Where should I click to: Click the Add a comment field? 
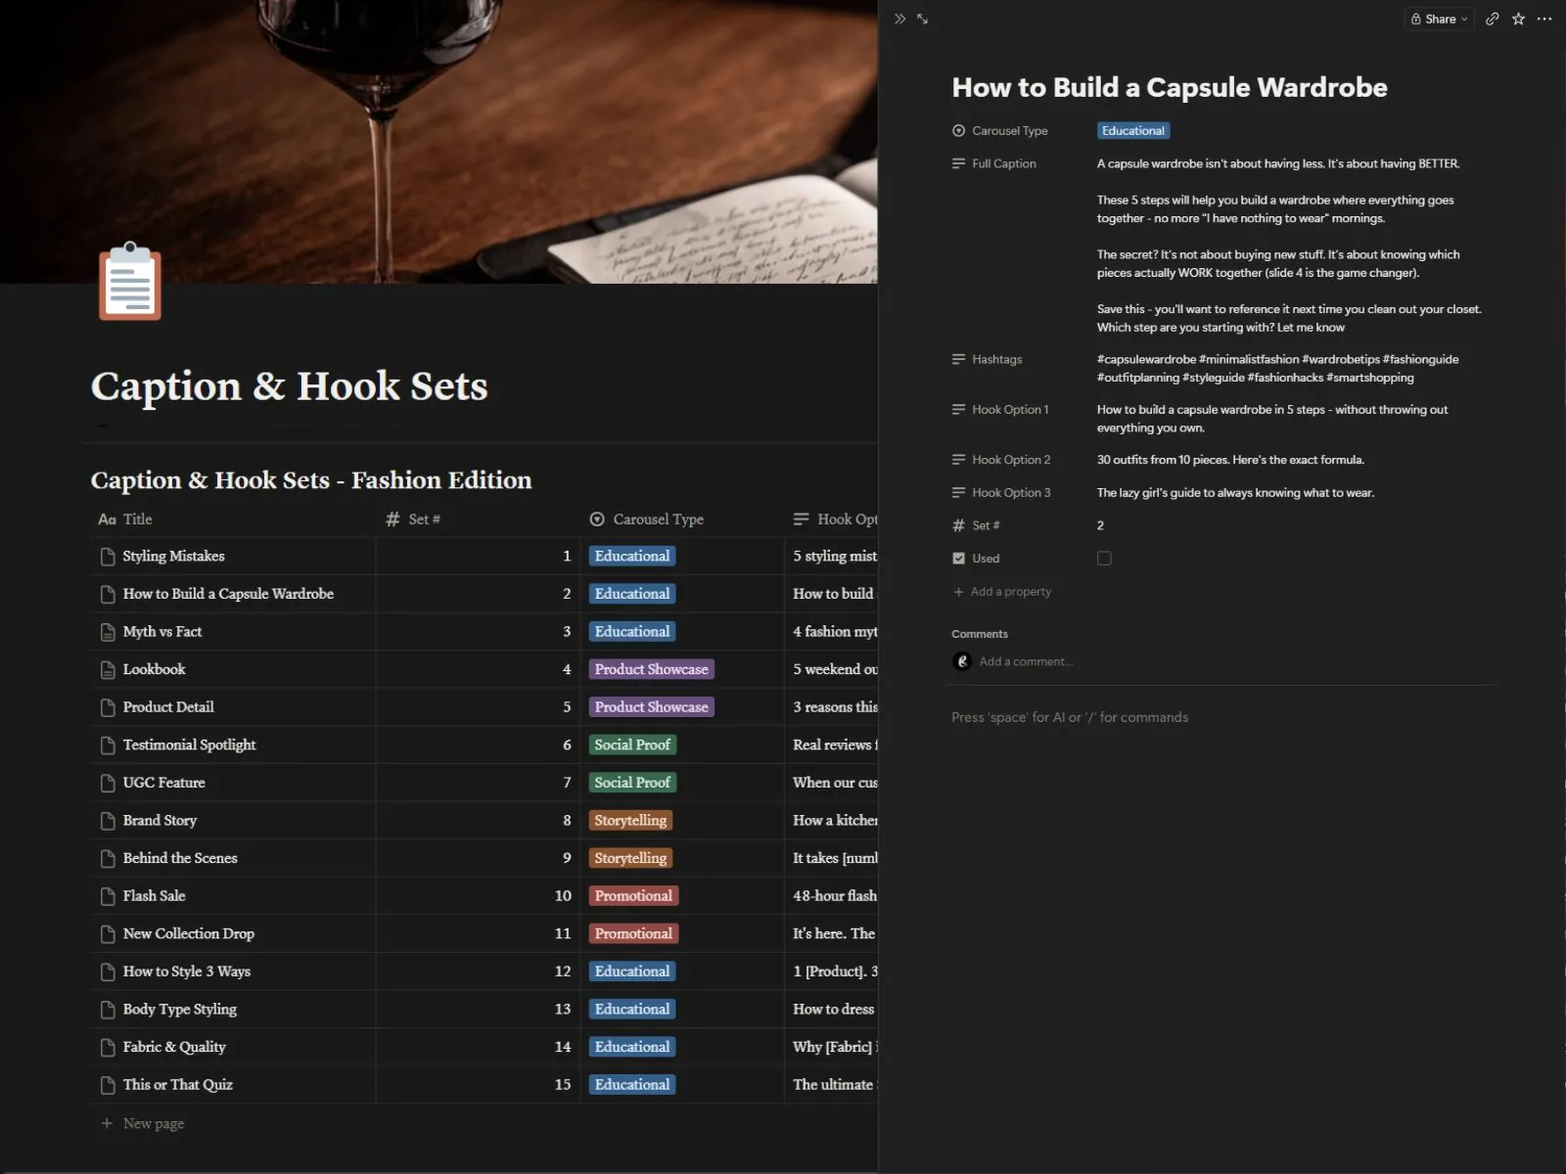[1026, 662]
